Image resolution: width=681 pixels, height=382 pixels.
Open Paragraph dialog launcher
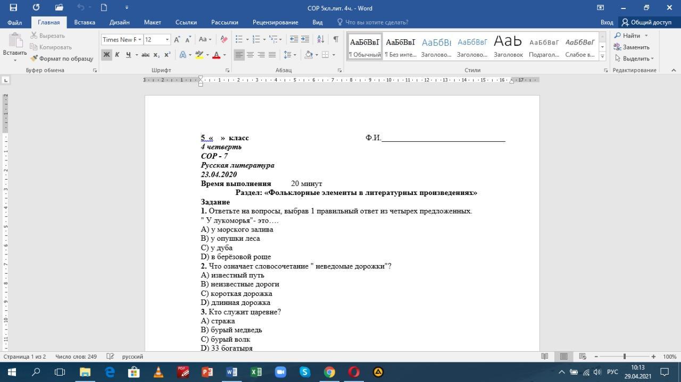point(339,70)
